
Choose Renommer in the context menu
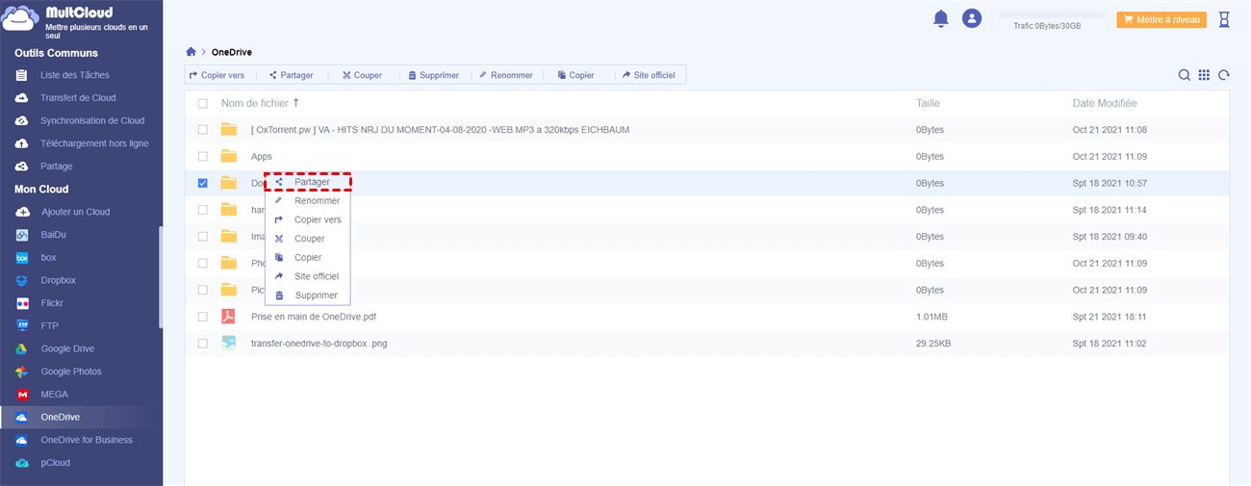click(308, 200)
